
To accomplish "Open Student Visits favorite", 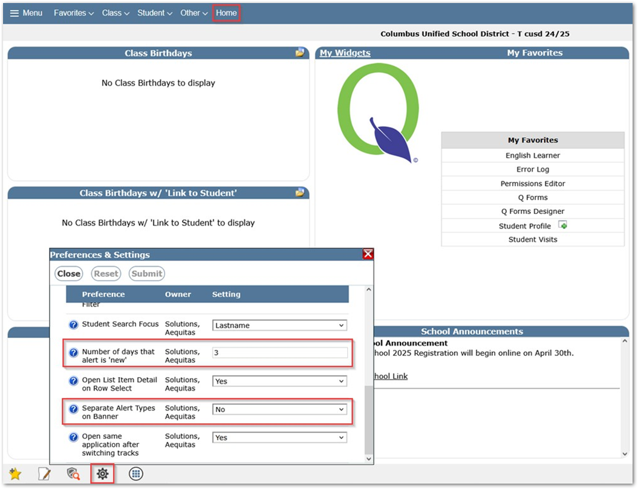I will (x=532, y=239).
